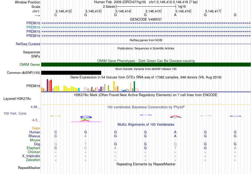Click '100 vertebrates Basewise Conservation by PhyloP' title
This screenshot has width=251, height=174.
coord(146,107)
